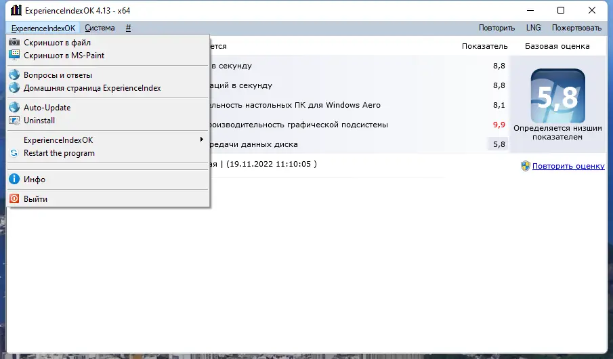613x359 pixels.
Task: Minimize the ExperienceIndexOK window
Action: pos(530,10)
